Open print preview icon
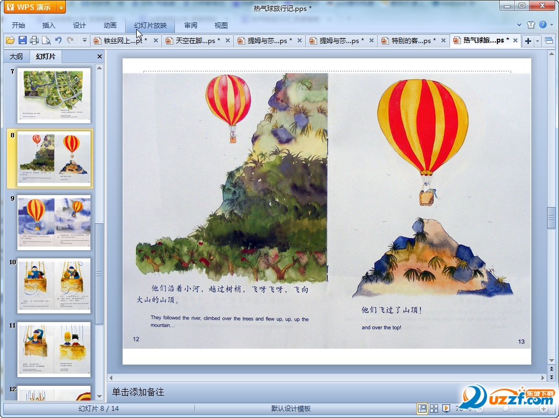This screenshot has width=559, height=418. click(x=46, y=40)
